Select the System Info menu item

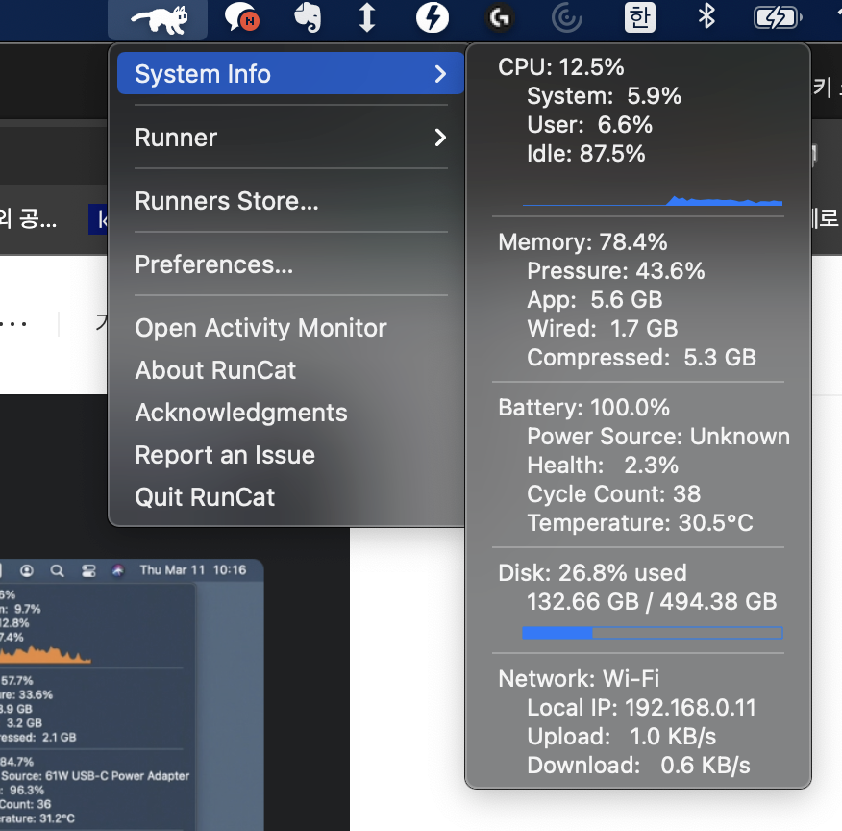pos(290,74)
